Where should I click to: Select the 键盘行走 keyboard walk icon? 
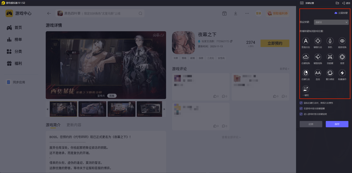[318, 41]
